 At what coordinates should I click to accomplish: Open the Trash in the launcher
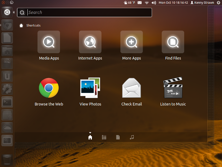coord(7,160)
